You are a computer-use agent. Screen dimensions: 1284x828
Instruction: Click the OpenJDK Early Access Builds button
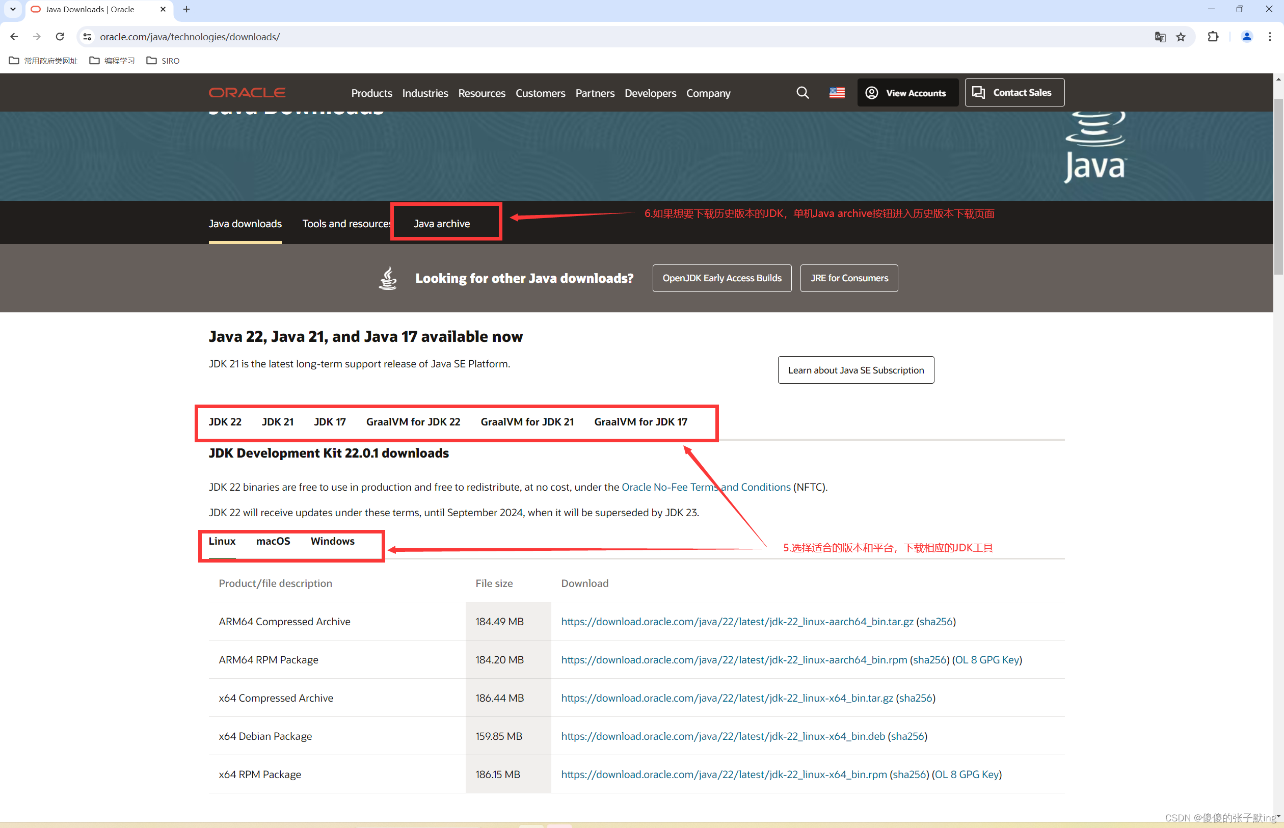coord(721,278)
